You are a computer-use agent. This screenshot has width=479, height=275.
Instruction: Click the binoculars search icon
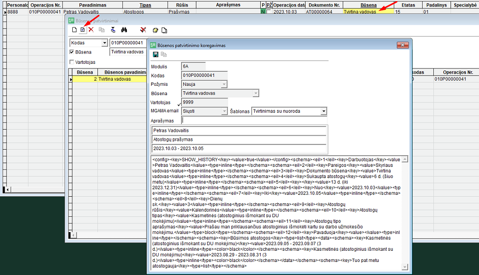pos(125,30)
